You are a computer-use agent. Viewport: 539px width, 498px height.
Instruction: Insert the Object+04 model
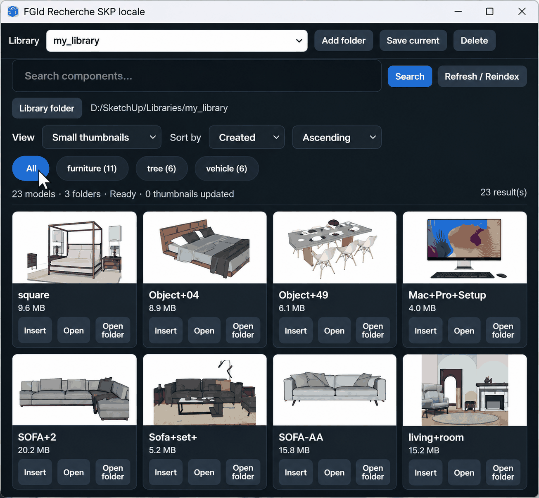click(x=166, y=331)
